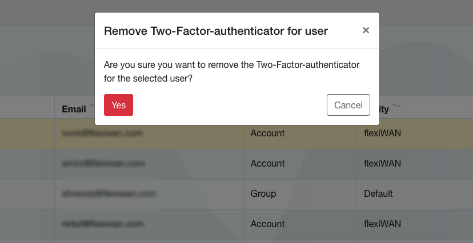Click the Default entity cell
The width and height of the screenshot is (473, 243).
pyautogui.click(x=379, y=194)
